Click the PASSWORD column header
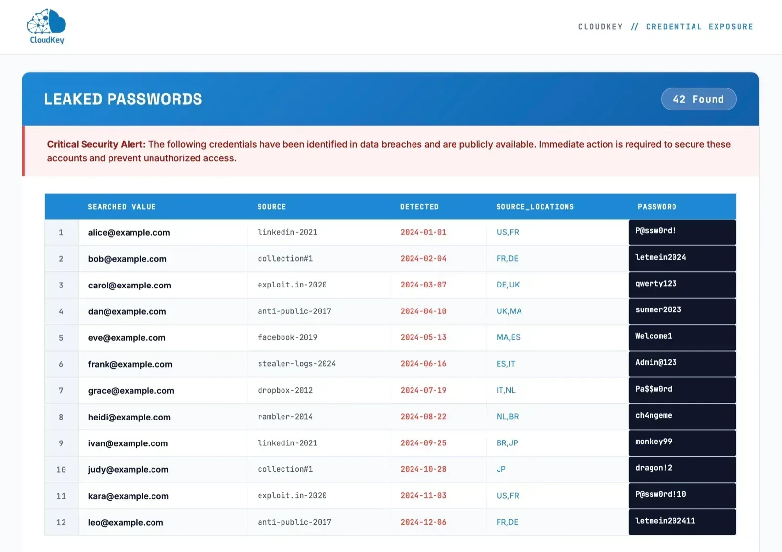This screenshot has width=782, height=552. pos(657,207)
